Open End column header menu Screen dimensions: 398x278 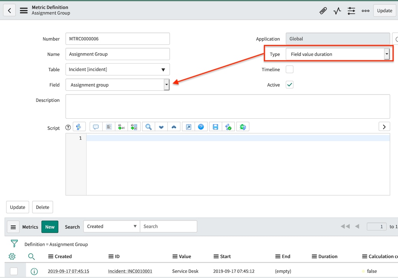coord(278,257)
